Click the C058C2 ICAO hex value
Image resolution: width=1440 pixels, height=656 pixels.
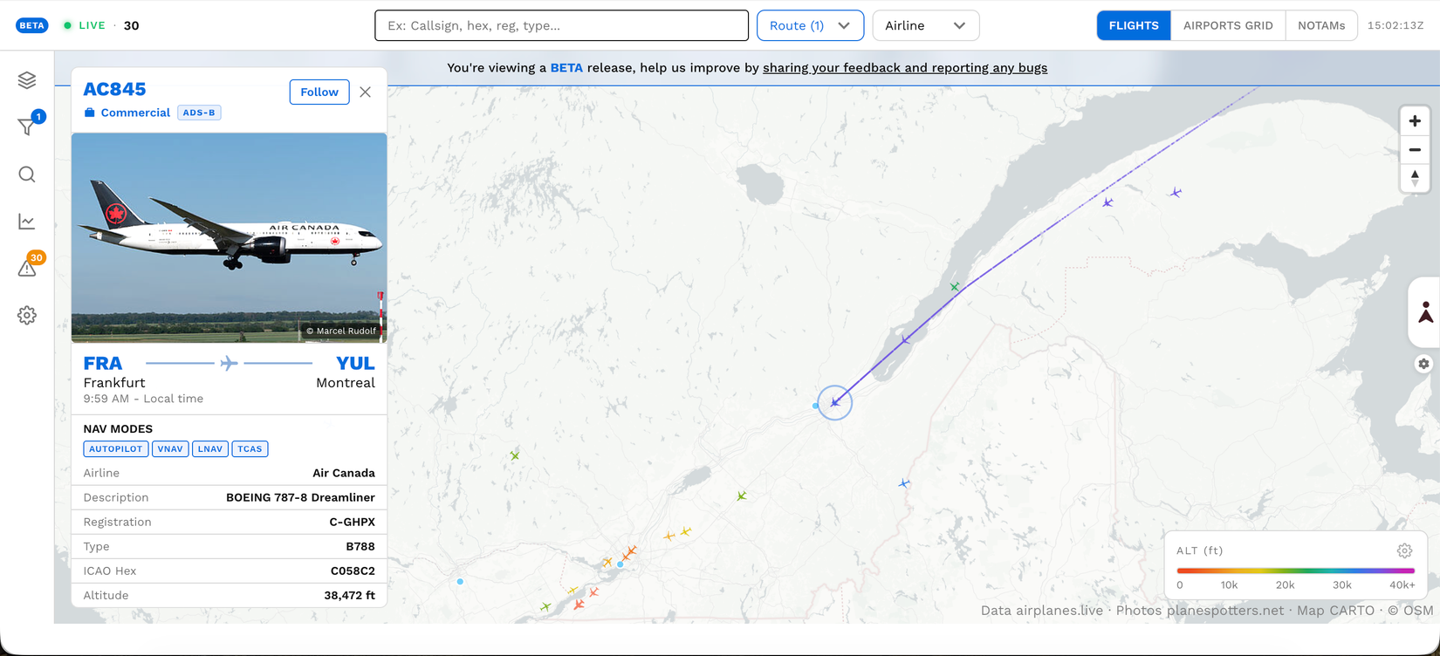point(353,571)
